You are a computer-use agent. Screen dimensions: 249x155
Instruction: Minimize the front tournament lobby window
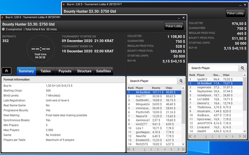[x=179, y=18]
